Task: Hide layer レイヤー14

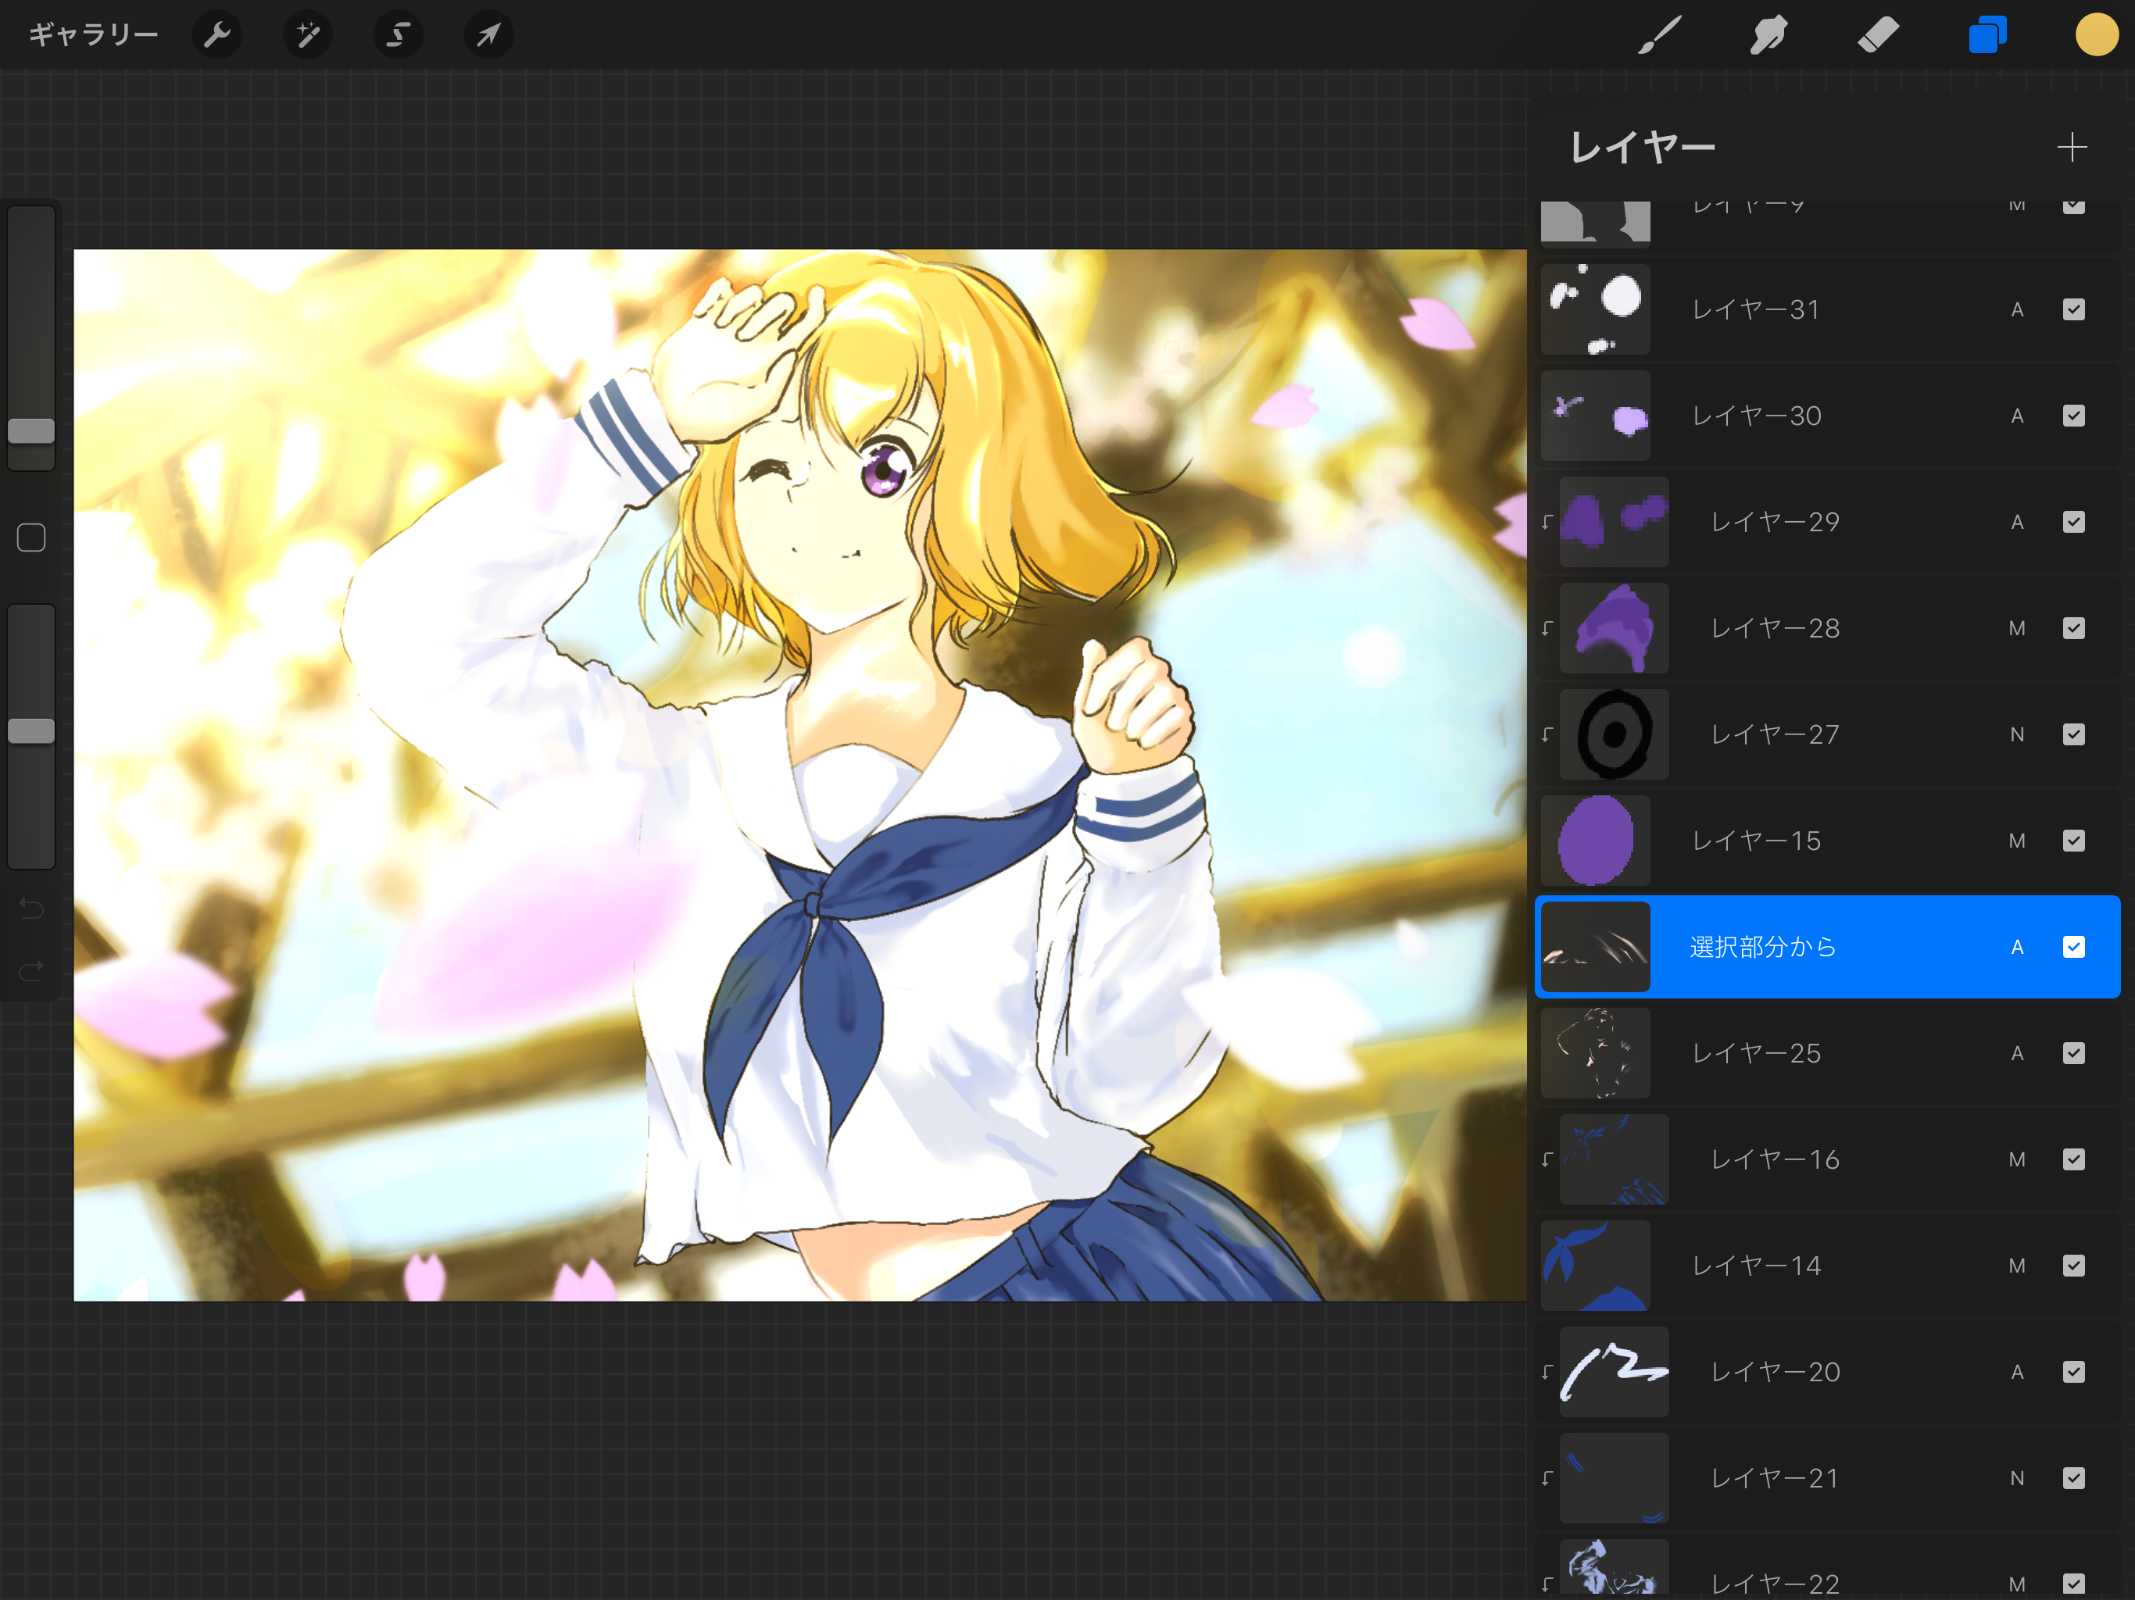Action: pos(2073,1265)
